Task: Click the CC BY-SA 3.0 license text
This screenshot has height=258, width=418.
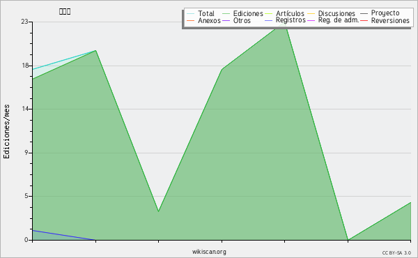Action: (396, 253)
